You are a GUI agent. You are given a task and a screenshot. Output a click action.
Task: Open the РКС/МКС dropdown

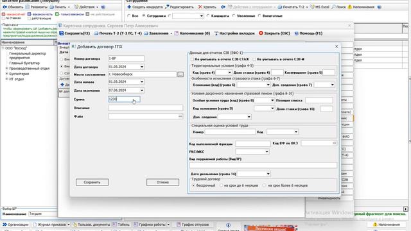(x=267, y=151)
